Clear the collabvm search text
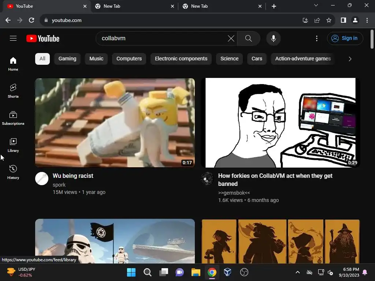Viewport: 375px width, 281px height. 231,38
